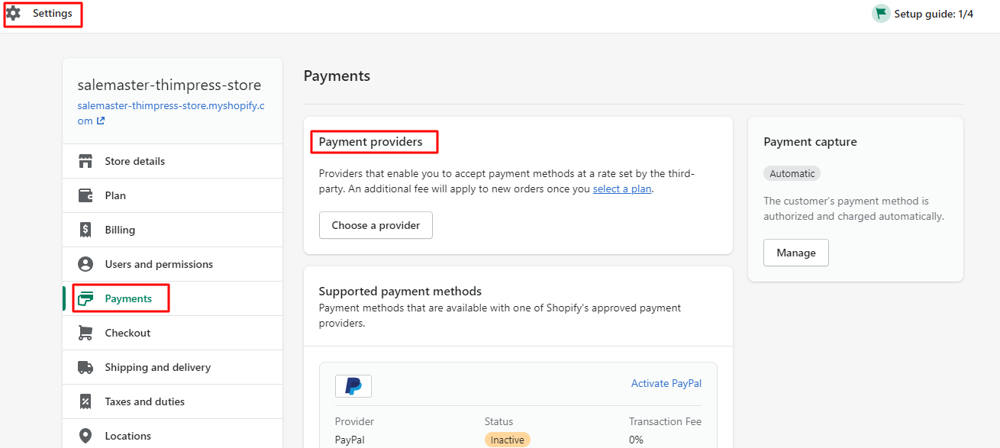Open Billing via the receipt icon
This screenshot has width=1000, height=448.
pyautogui.click(x=86, y=229)
